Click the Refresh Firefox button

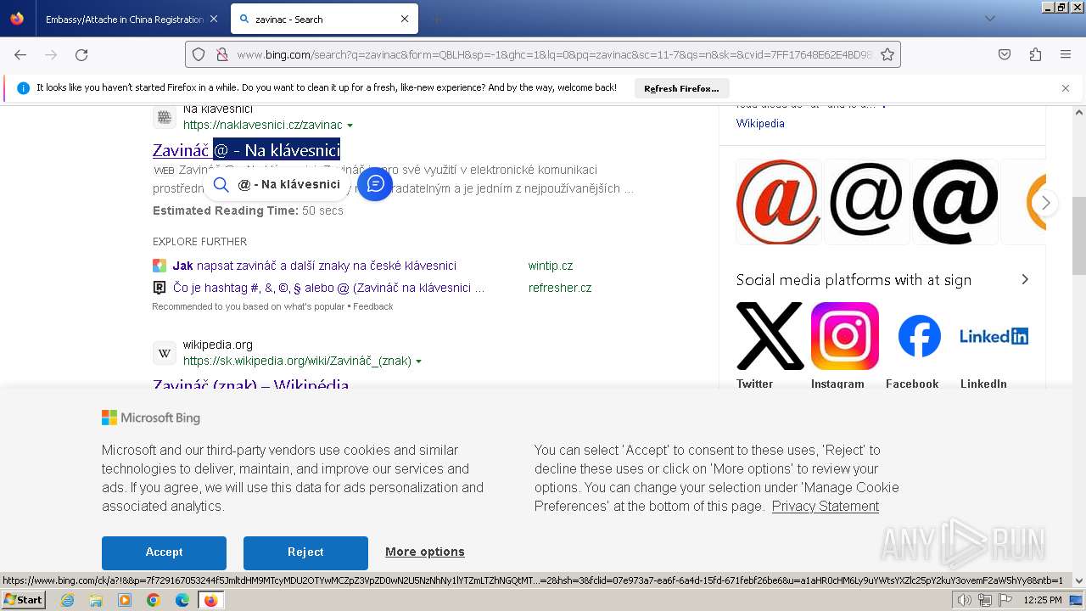click(x=681, y=88)
